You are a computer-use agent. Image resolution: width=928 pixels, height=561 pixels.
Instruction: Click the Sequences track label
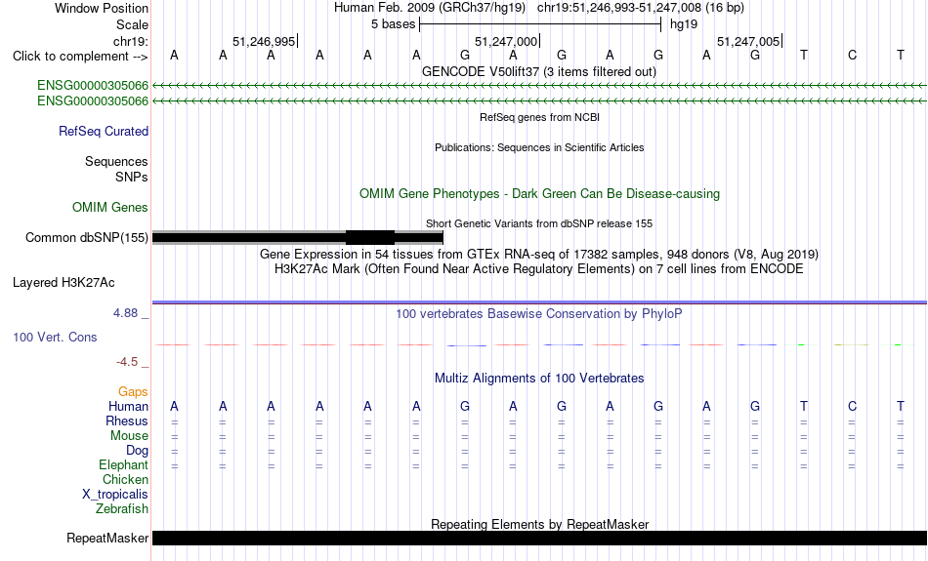[x=116, y=161]
